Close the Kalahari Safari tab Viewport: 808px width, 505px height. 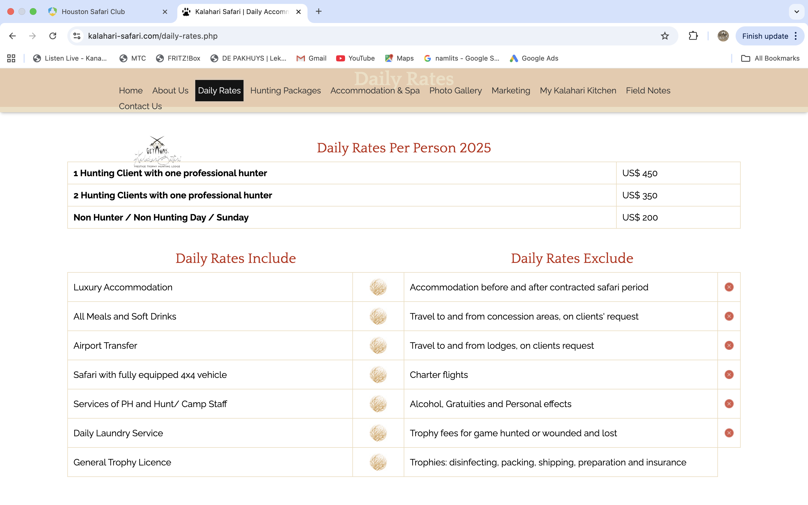(299, 12)
